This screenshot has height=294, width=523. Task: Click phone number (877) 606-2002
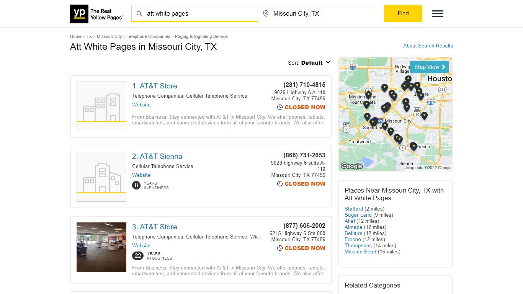tap(304, 226)
